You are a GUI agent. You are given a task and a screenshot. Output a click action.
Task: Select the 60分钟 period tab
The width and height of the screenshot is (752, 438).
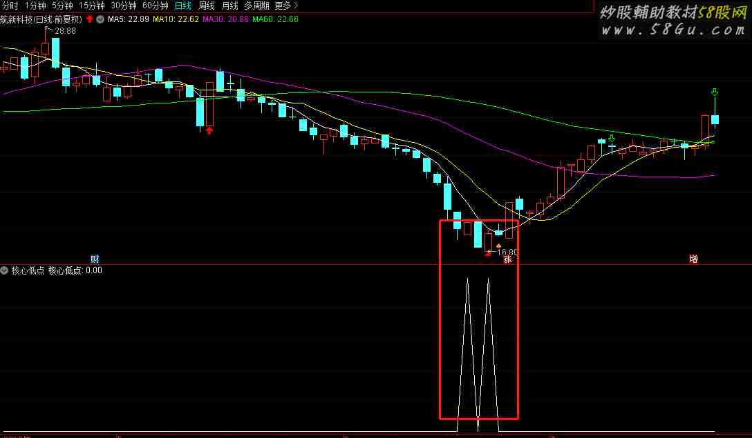click(x=156, y=6)
